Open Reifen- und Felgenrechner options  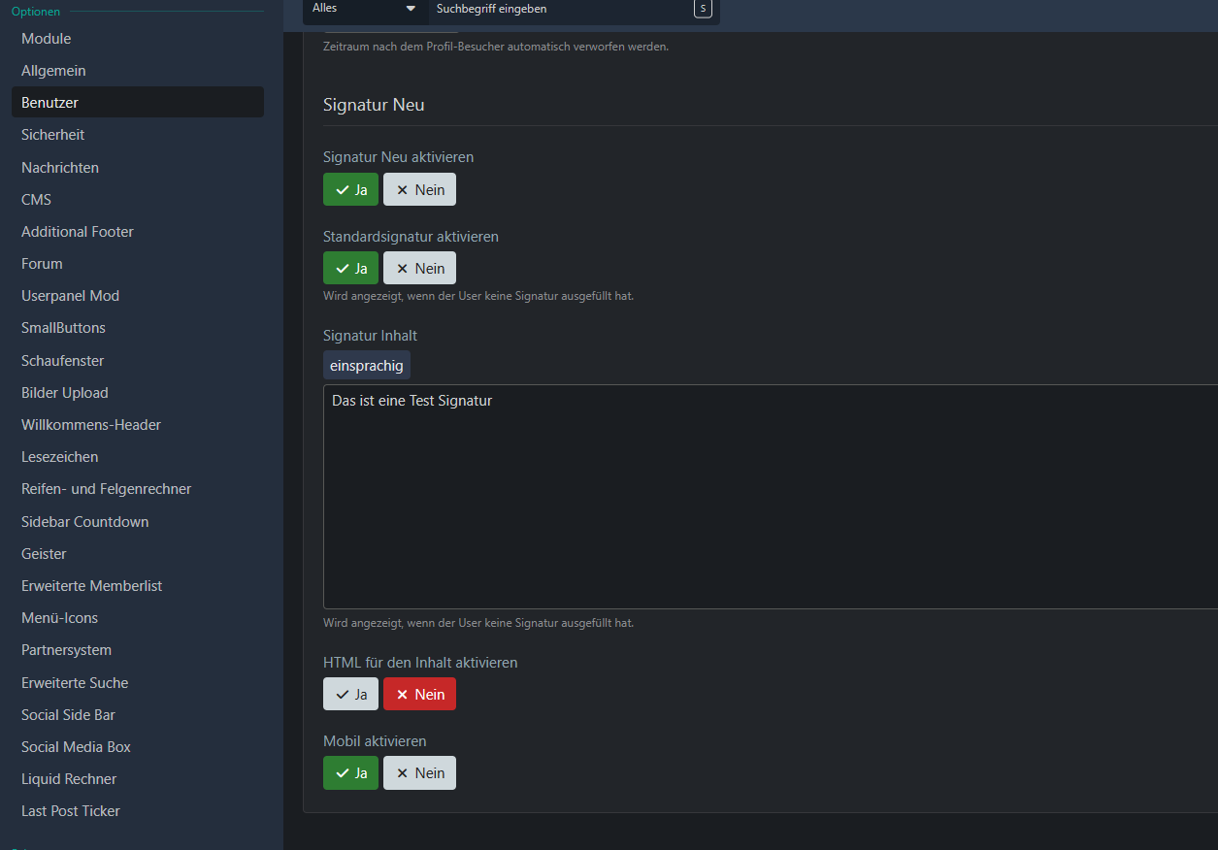(107, 489)
